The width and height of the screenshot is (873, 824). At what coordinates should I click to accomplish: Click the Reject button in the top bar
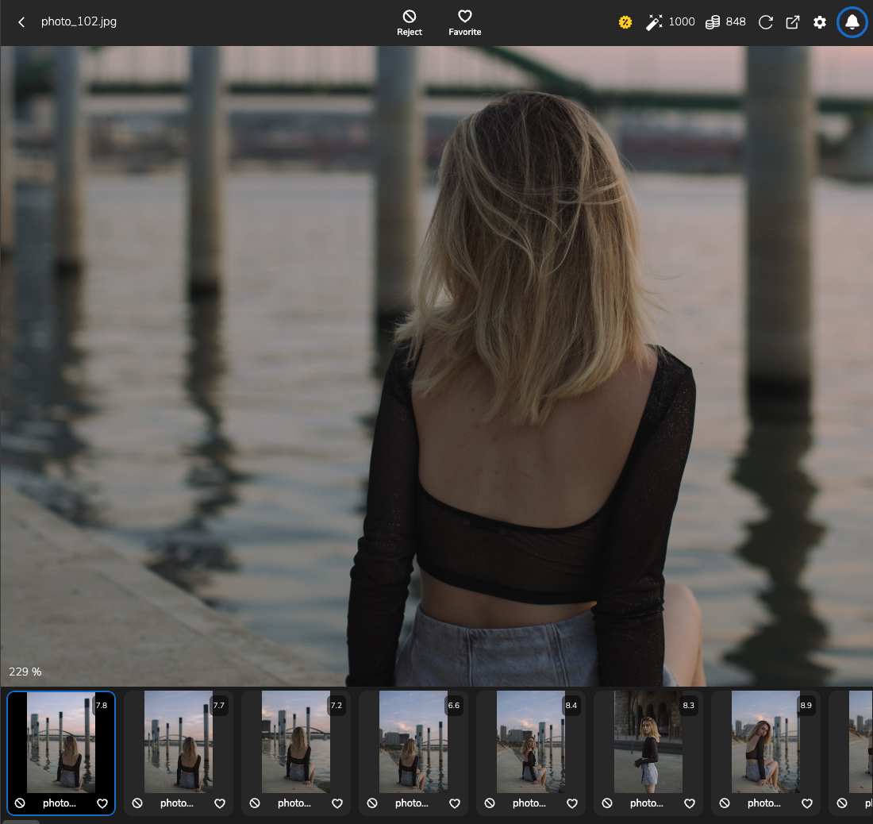[x=410, y=22]
